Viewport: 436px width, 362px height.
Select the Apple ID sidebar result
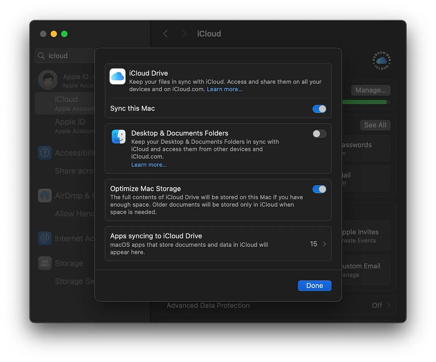[70, 126]
